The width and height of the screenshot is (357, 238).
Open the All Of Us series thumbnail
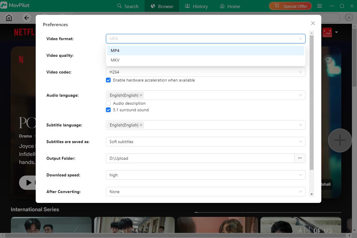point(301,225)
